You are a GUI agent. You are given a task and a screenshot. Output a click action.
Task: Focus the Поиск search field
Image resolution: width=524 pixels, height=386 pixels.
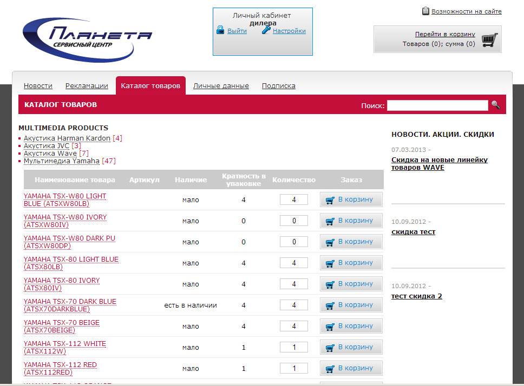(x=437, y=105)
